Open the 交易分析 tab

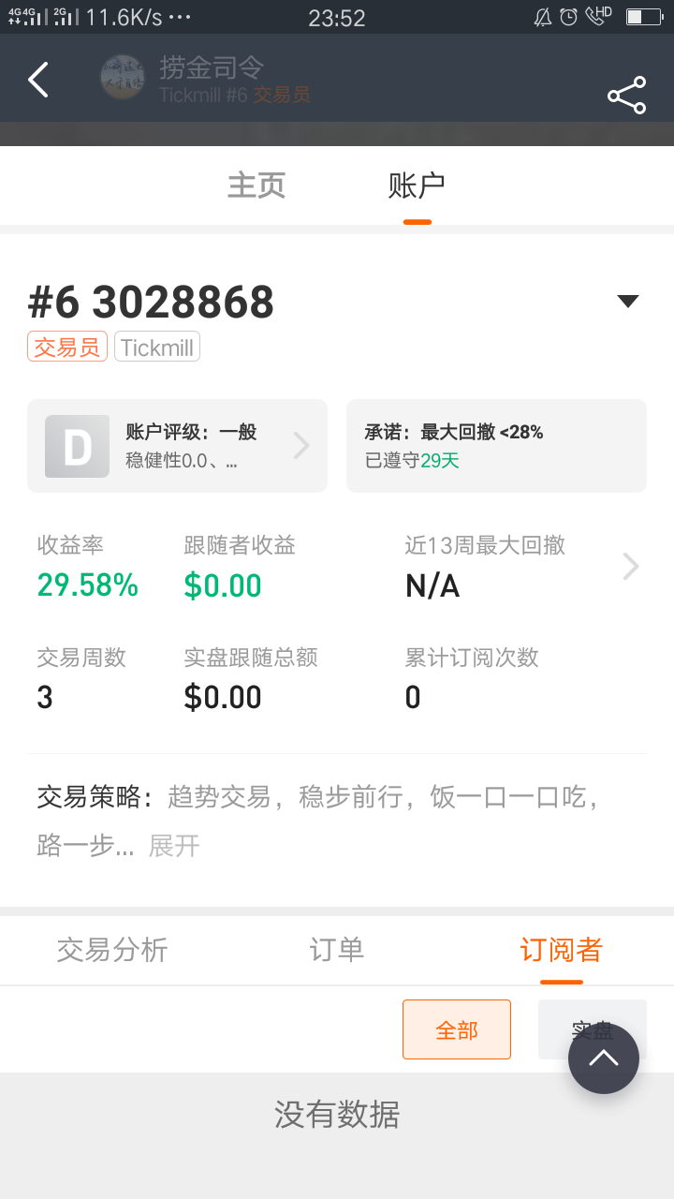pyautogui.click(x=112, y=950)
